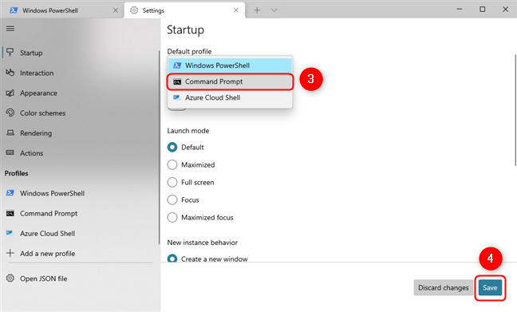This screenshot has width=517, height=312.
Task: Click the PowerShell icon in the dropdown list
Action: pos(177,65)
